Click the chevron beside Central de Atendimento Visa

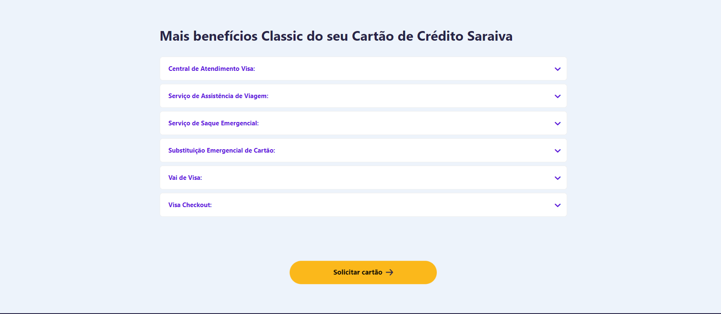pyautogui.click(x=557, y=69)
